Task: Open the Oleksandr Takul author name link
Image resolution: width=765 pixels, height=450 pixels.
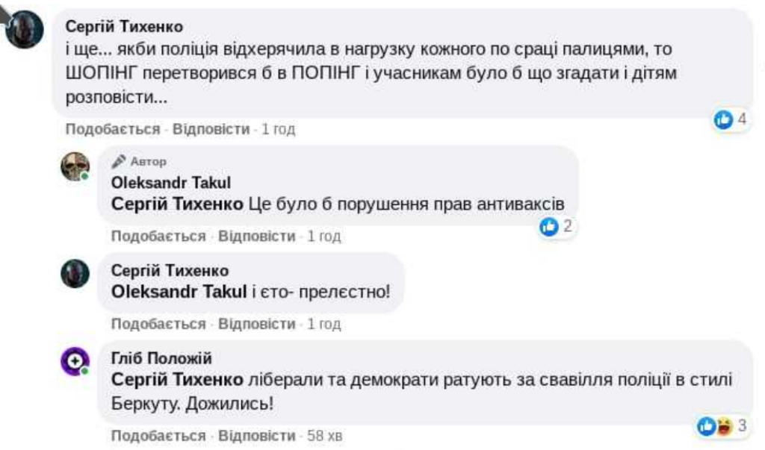Action: [170, 183]
